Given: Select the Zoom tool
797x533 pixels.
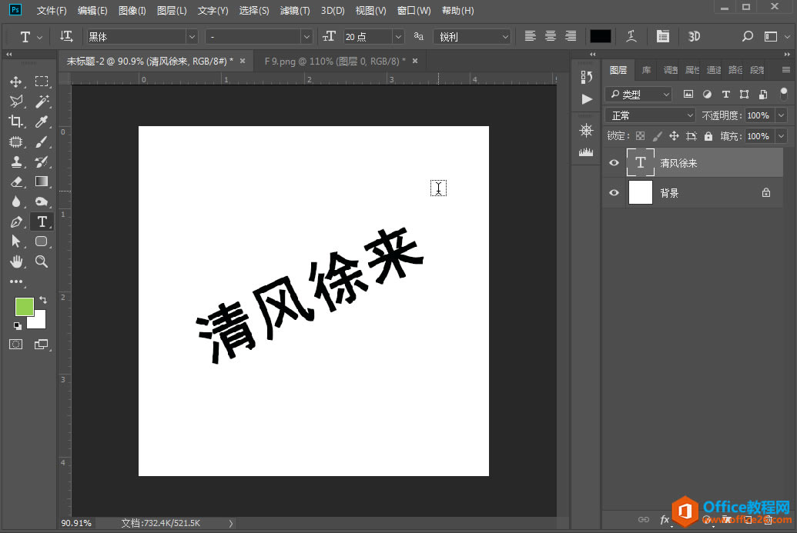Looking at the screenshot, I should coord(42,262).
